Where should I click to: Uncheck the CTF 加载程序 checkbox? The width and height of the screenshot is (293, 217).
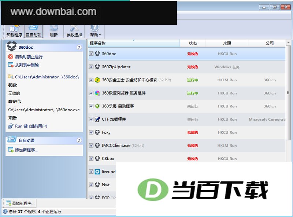[91, 119]
